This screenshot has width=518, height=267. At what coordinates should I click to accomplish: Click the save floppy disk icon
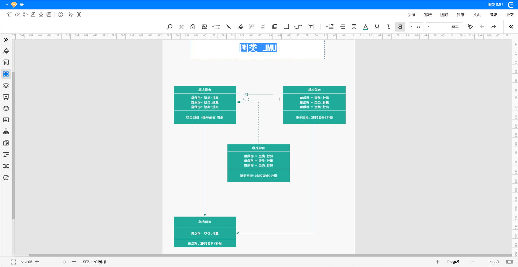49,15
